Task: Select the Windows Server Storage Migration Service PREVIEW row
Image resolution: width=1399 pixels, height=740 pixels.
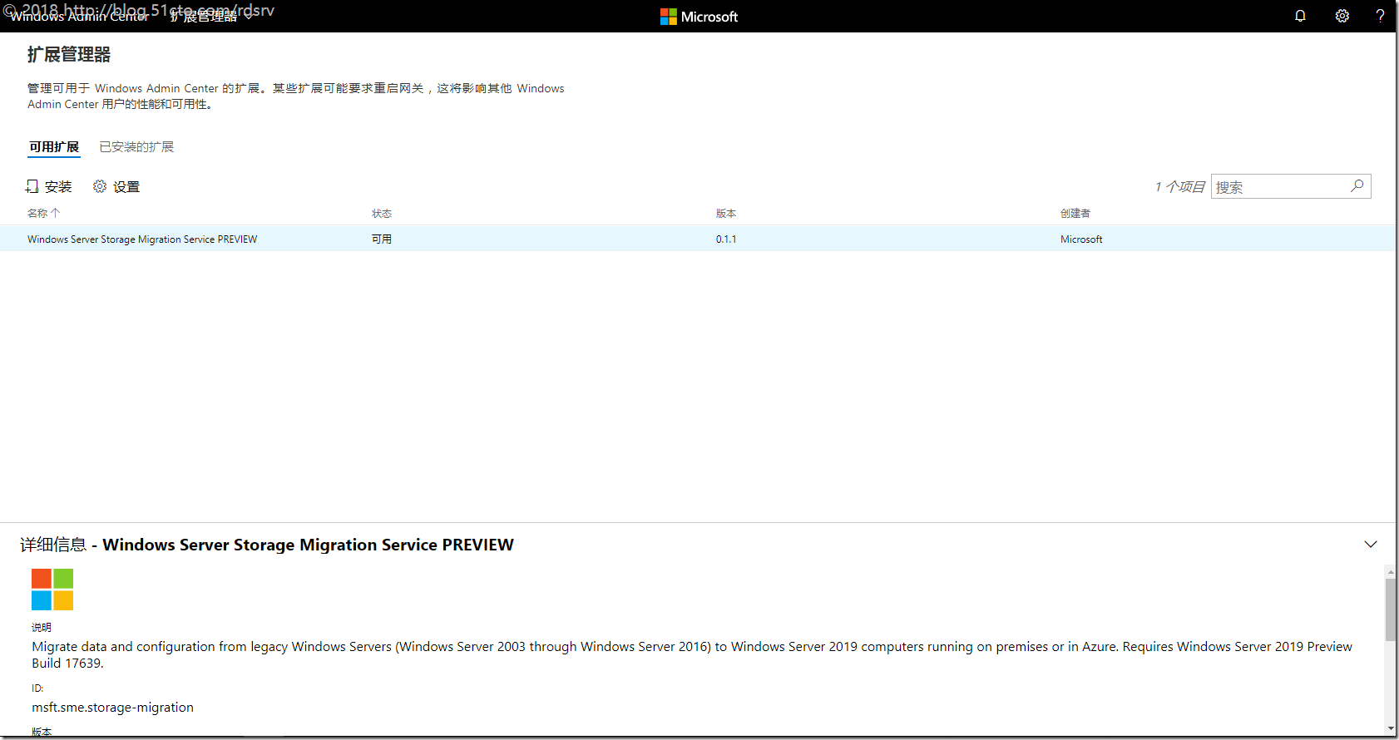Action: pos(698,239)
